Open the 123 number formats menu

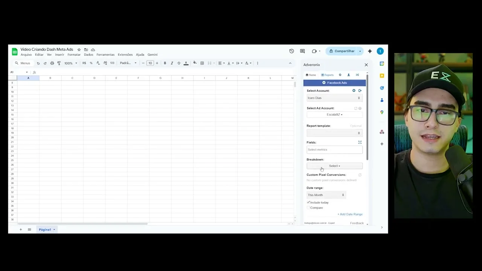pyautogui.click(x=112, y=63)
